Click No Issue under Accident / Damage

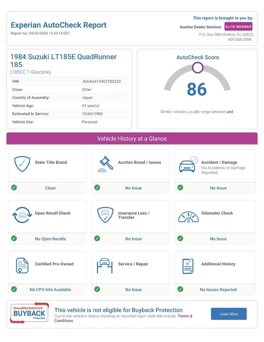218,188
